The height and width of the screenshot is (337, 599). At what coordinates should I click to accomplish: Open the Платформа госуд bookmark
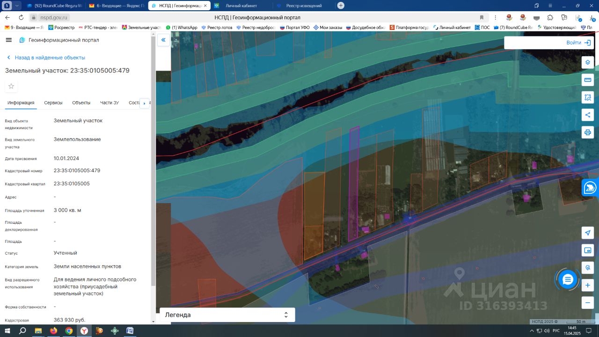coord(409,28)
